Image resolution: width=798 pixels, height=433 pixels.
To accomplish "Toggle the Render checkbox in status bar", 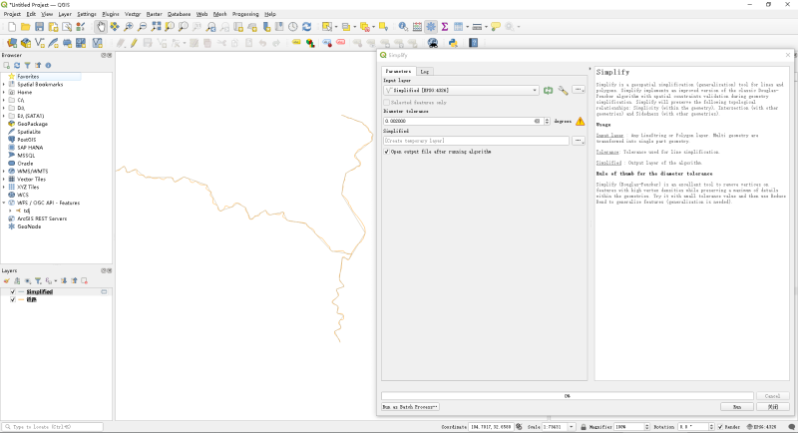I will [x=720, y=427].
